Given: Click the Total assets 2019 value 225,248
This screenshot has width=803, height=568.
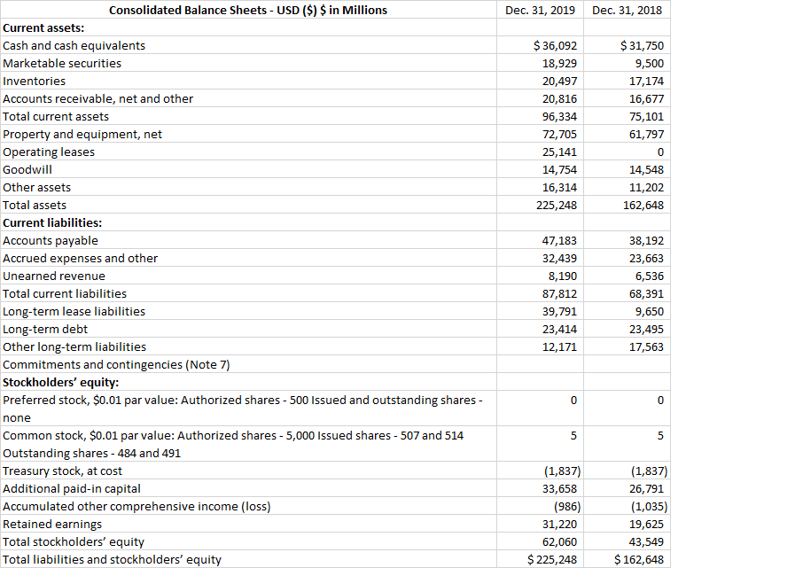Looking at the screenshot, I should pos(557,205).
